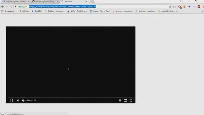Switch the video to full screen
204x115 pixels.
tap(131, 100)
